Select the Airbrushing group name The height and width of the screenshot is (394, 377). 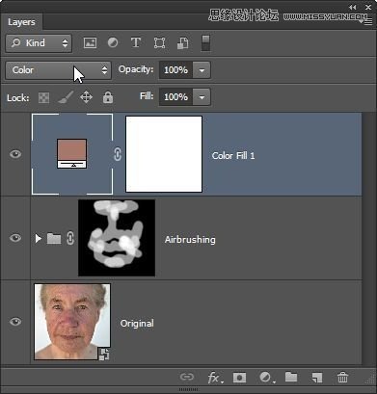(190, 240)
